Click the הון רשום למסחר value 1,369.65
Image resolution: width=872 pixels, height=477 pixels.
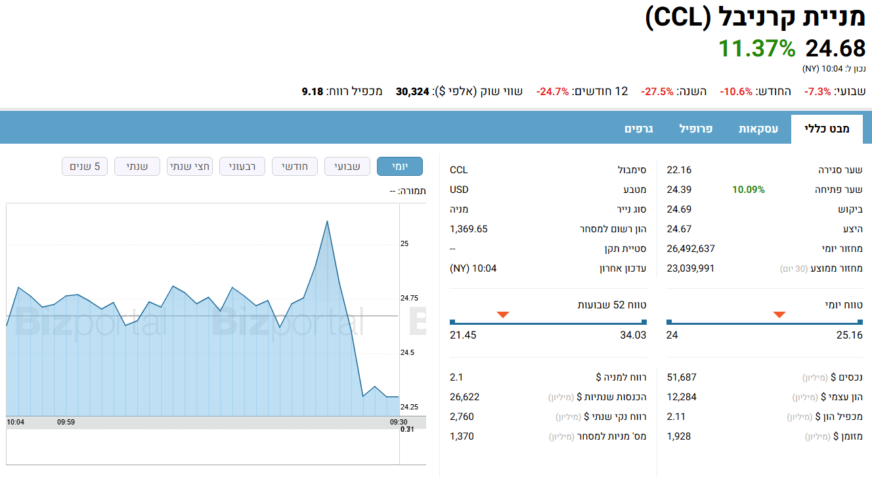[469, 229]
